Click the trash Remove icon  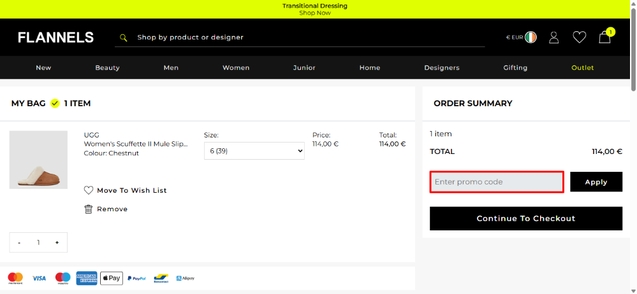tap(89, 209)
